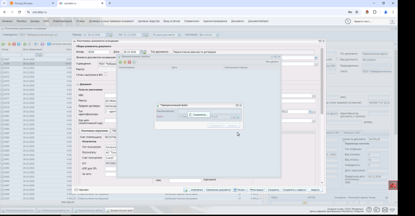Viewport: 415px width, 216px height.
Task: Open Расчеты menu
Action: coord(22,21)
